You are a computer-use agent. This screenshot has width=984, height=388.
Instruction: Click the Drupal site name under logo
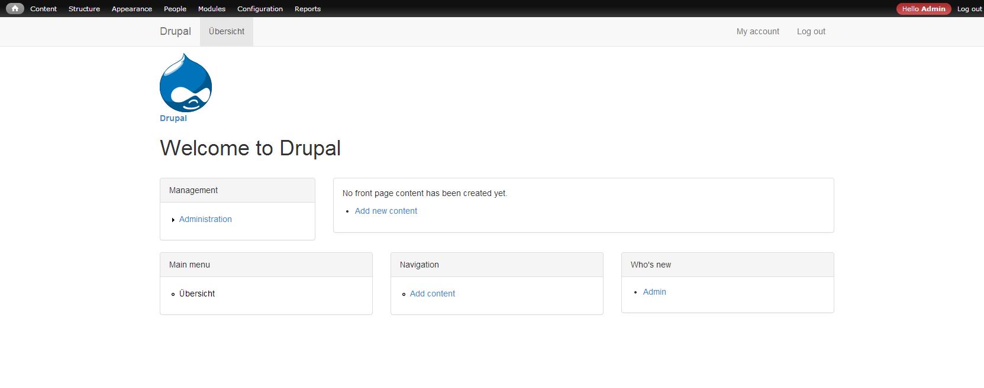[173, 118]
